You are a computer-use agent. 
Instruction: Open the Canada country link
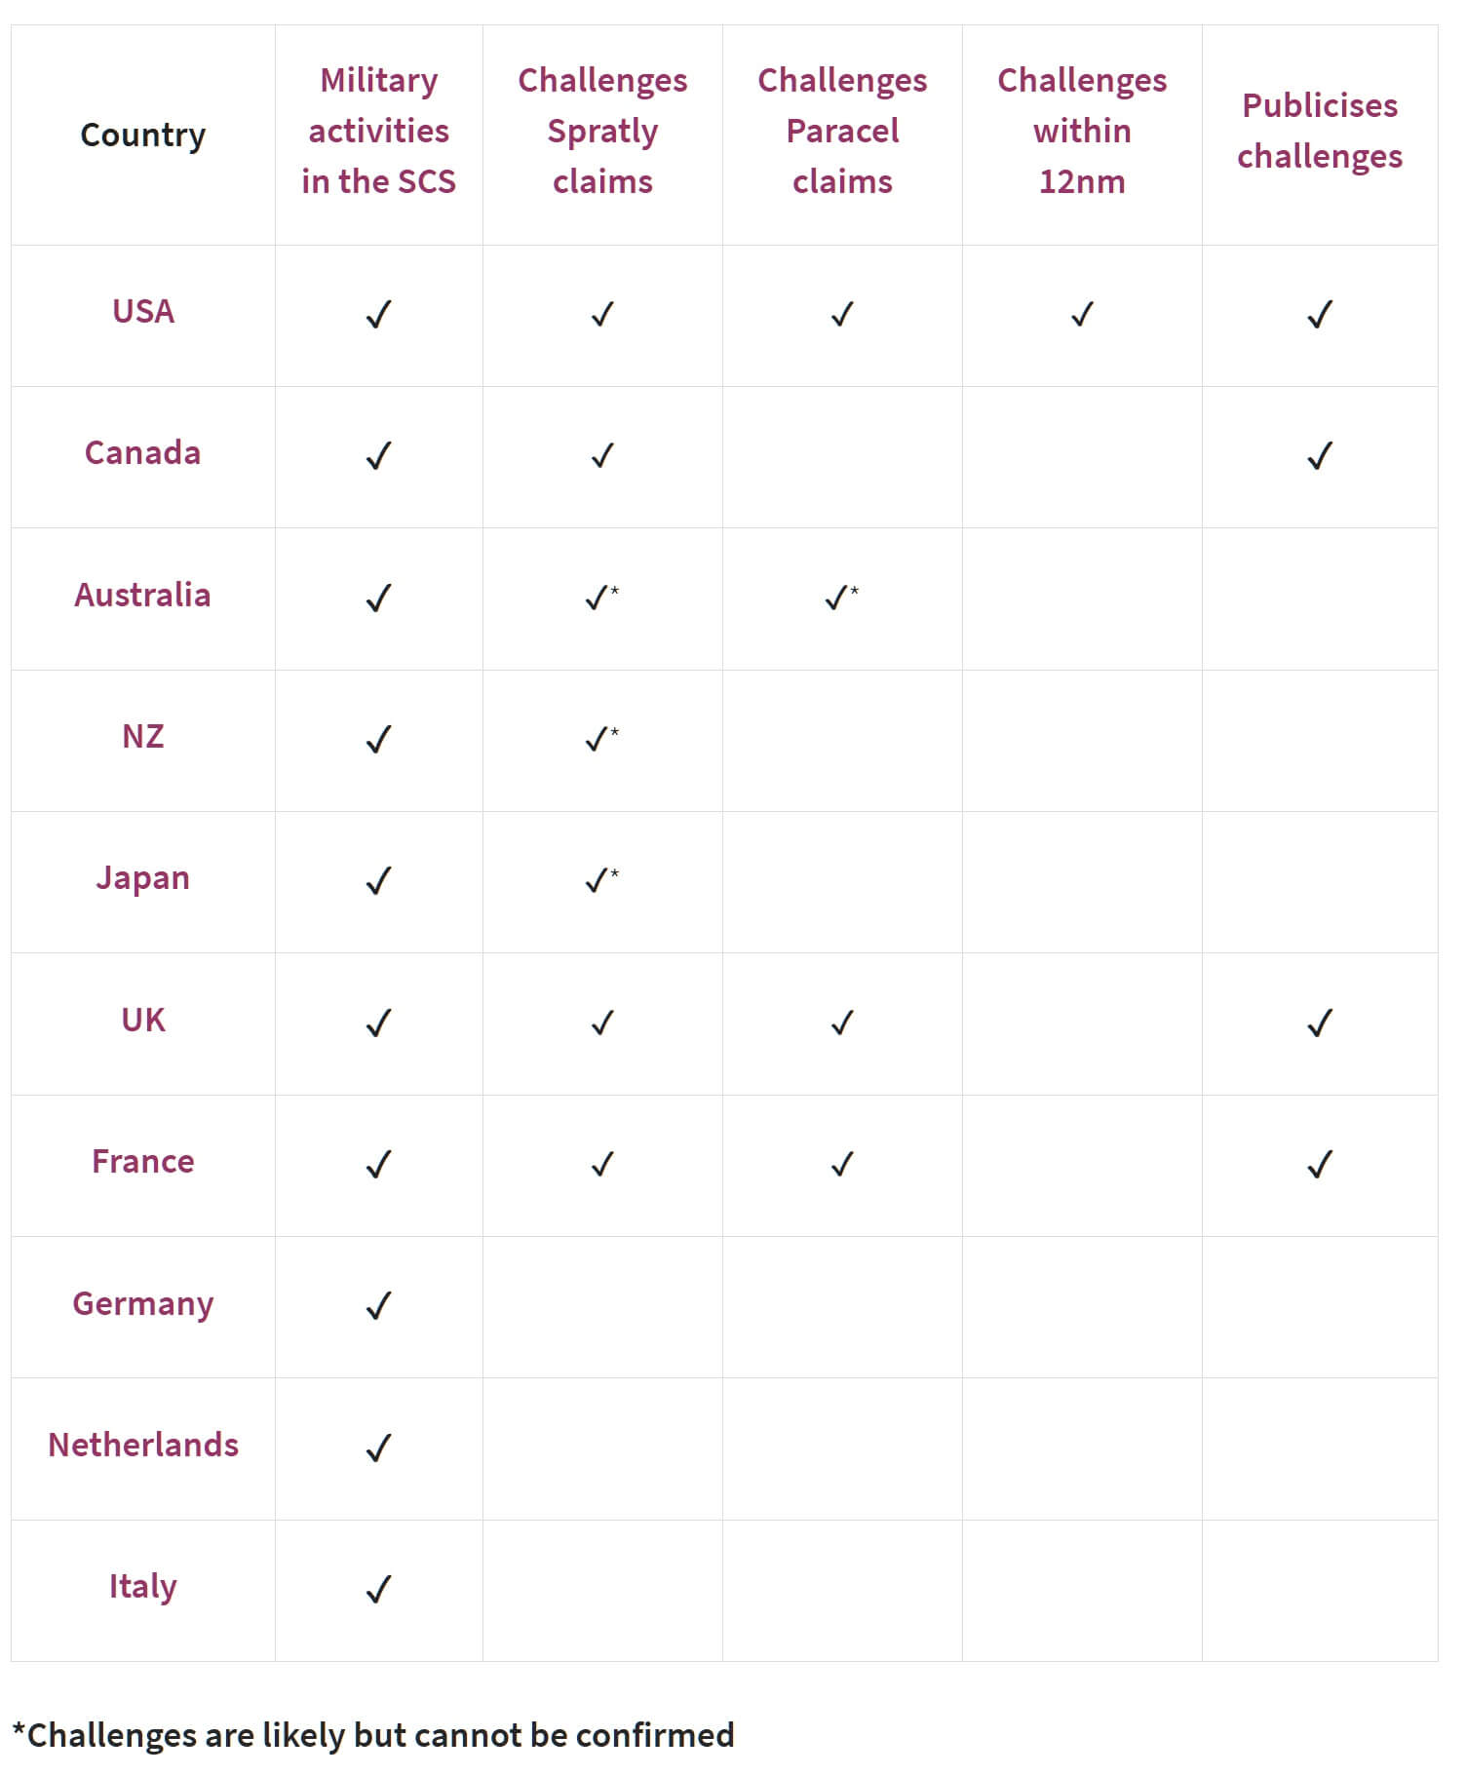(x=143, y=453)
